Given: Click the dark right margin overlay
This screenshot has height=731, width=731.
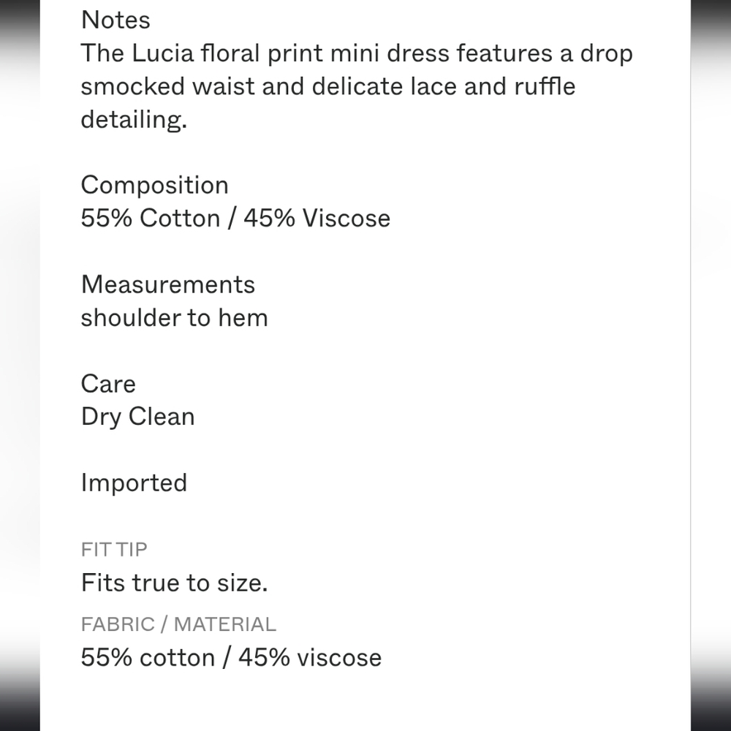Looking at the screenshot, I should tap(711, 365).
